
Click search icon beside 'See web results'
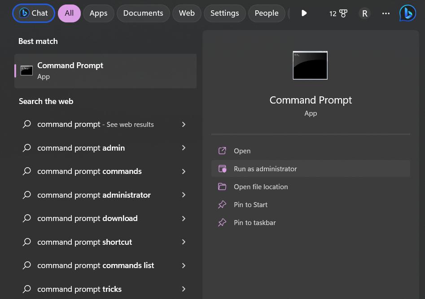click(26, 124)
